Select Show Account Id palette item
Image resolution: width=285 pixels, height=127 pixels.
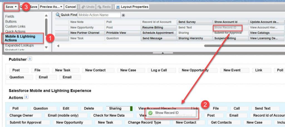230,22
